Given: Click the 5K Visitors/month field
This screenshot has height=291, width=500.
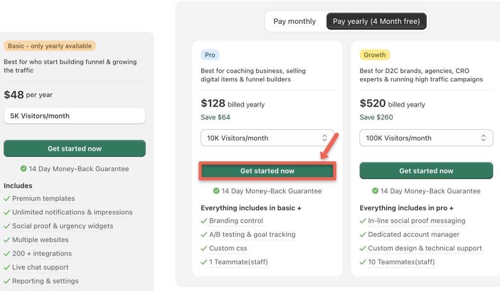Looking at the screenshot, I should [x=74, y=116].
